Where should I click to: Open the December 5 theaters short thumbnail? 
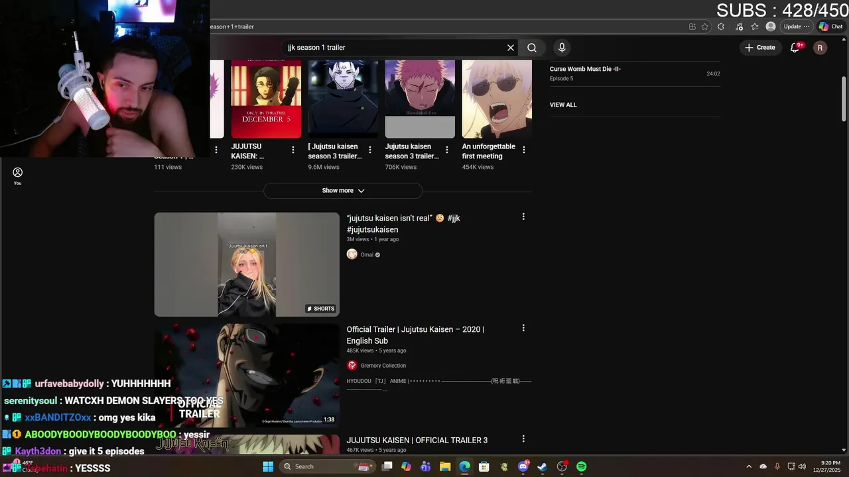tap(266, 99)
